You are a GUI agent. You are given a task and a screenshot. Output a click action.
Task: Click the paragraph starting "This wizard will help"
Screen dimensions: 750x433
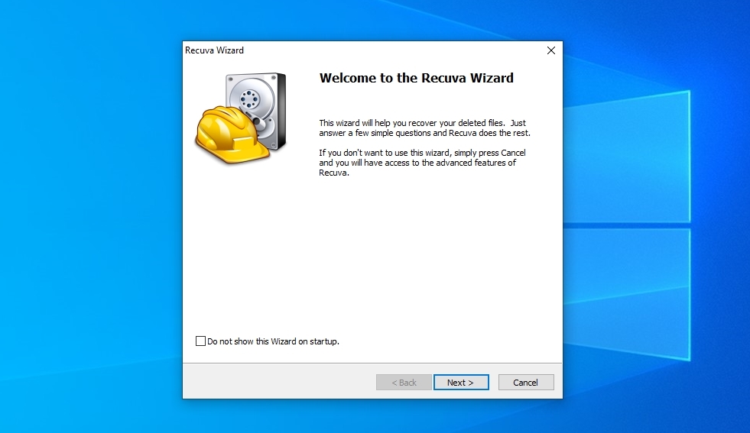[x=425, y=128]
